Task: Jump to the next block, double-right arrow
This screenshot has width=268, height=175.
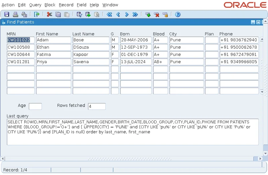Action: click(135, 15)
